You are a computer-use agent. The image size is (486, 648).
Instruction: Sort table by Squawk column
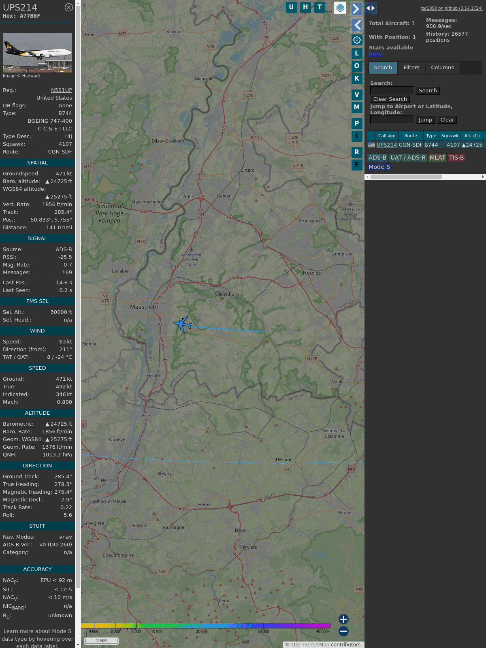(450, 136)
